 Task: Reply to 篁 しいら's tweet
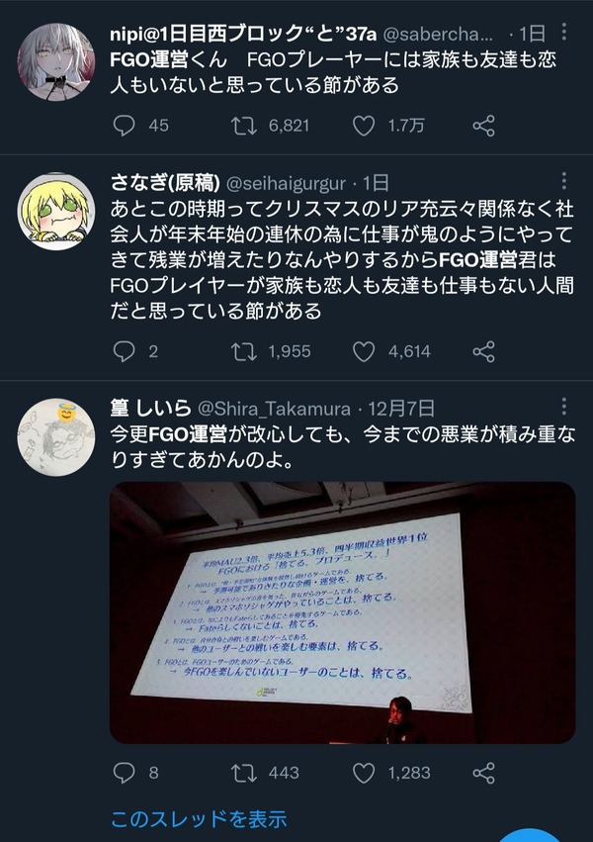point(124,773)
